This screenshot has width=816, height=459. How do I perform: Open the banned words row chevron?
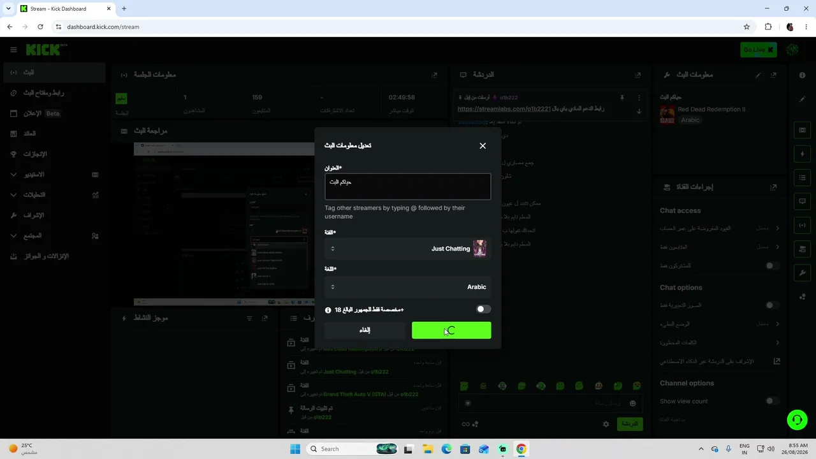(778, 342)
